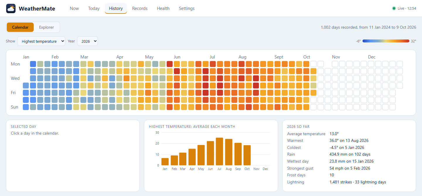422x196 pixels.
Task: Select the 1 Jan Thursday calendar cell
Action: [x=26, y=85]
